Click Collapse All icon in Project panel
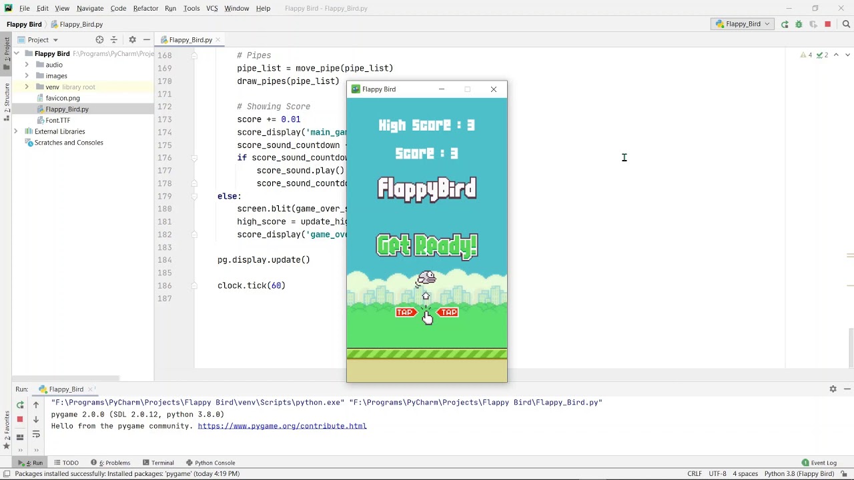854x480 pixels. click(113, 39)
